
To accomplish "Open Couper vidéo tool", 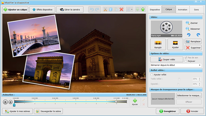I will (167, 59).
